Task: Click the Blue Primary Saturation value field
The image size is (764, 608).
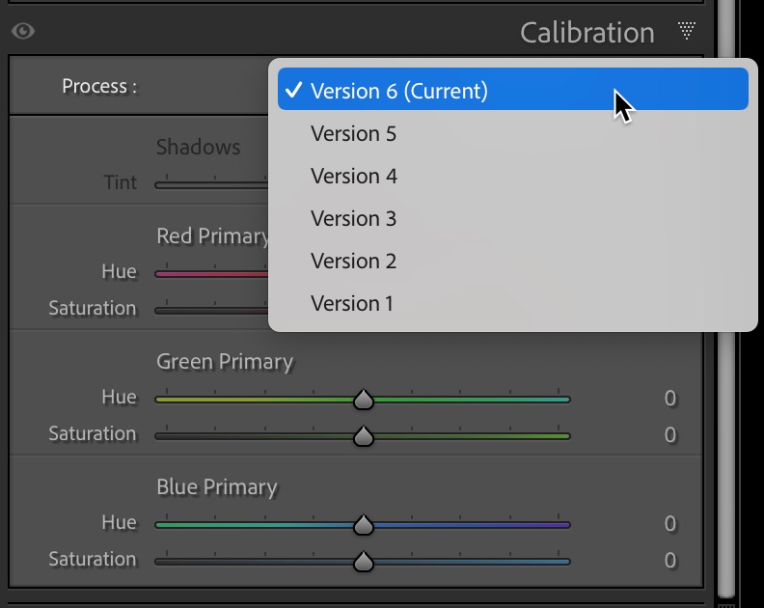Action: click(x=669, y=561)
